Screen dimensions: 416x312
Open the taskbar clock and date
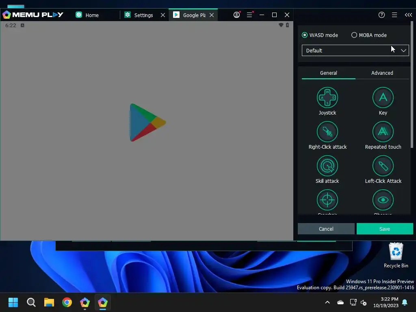[386, 302]
